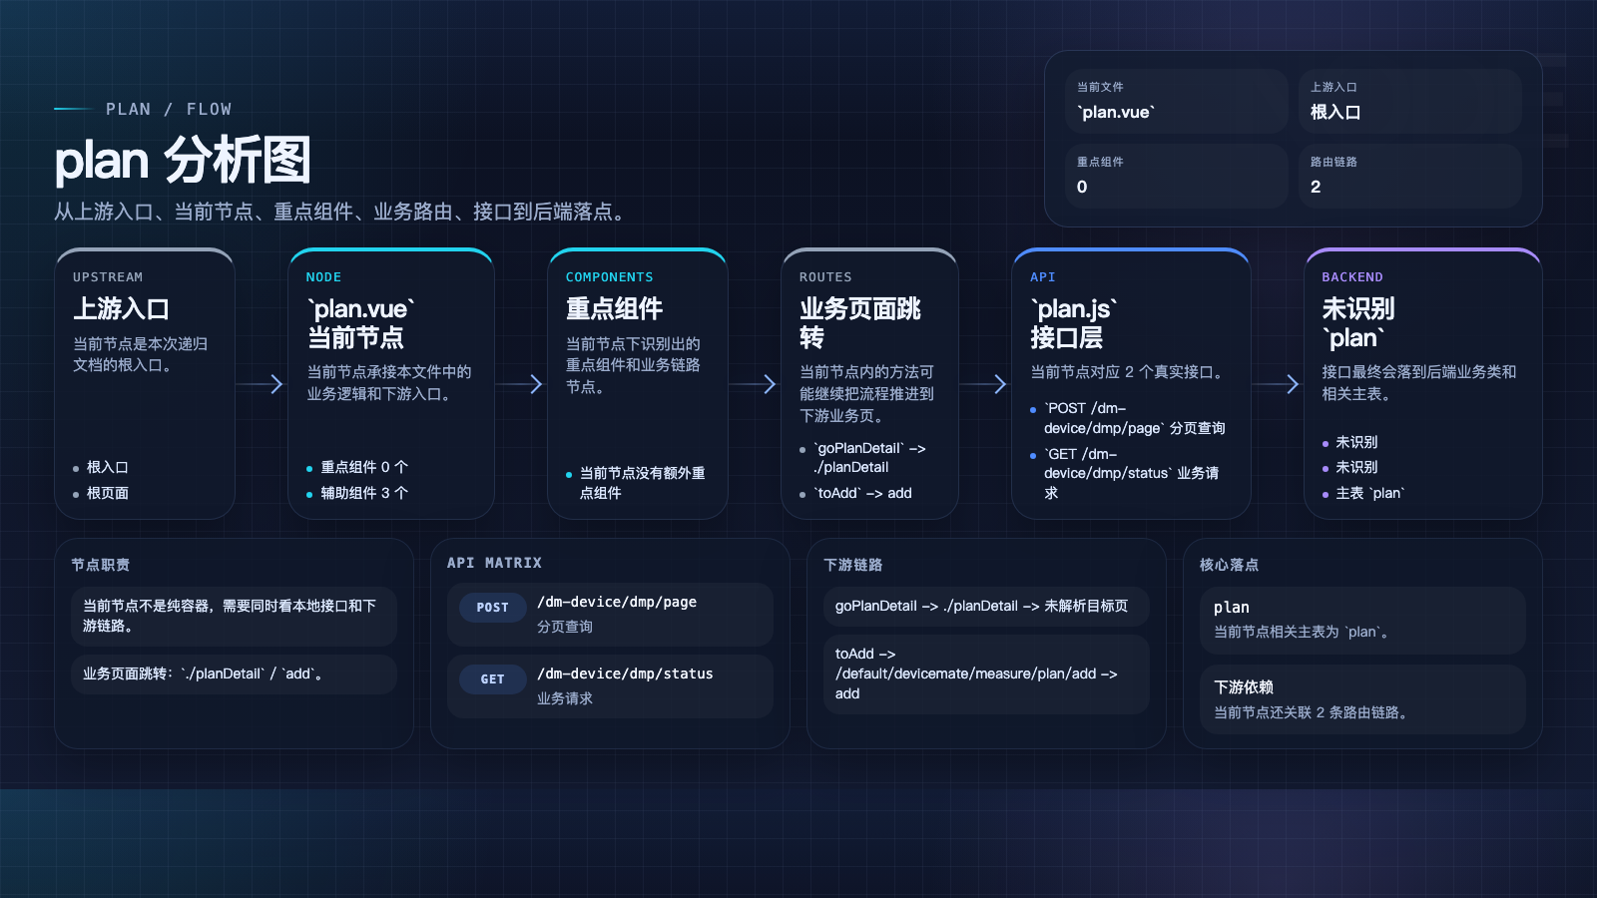Select the BACKEND 未识别 `plan` heading

pos(1358,323)
